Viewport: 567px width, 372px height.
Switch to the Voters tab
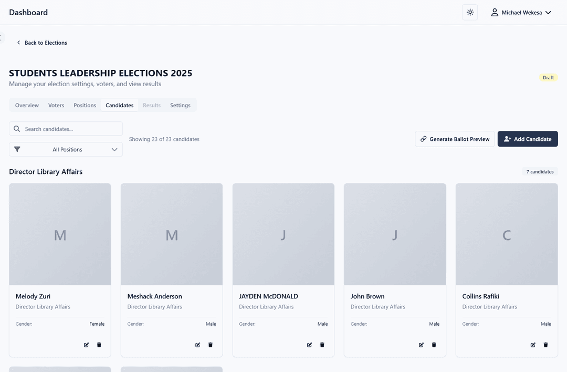coord(56,105)
